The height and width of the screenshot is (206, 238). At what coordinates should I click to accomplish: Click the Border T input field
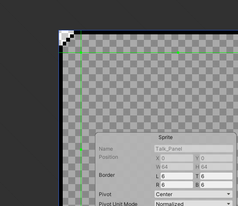click(x=216, y=176)
